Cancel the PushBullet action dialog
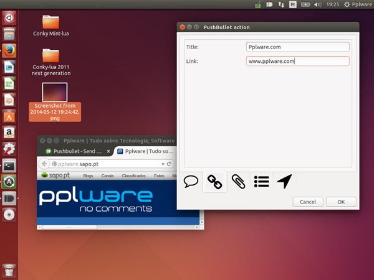This screenshot has height=280, width=374. tap(308, 202)
